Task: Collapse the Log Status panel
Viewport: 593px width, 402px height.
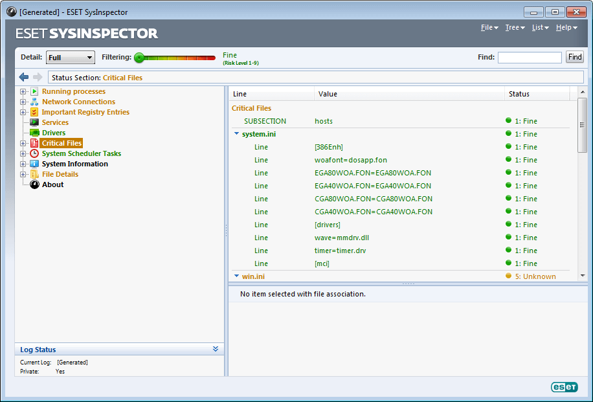Action: 216,349
